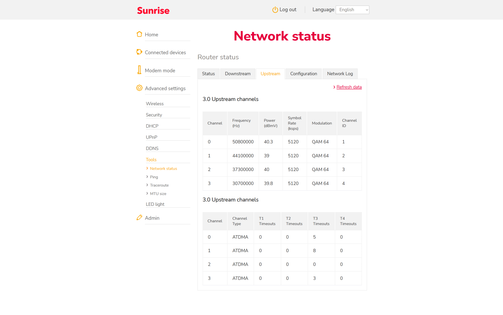The image size is (503, 315).
Task: Open UPnP settings
Action: pyautogui.click(x=152, y=137)
